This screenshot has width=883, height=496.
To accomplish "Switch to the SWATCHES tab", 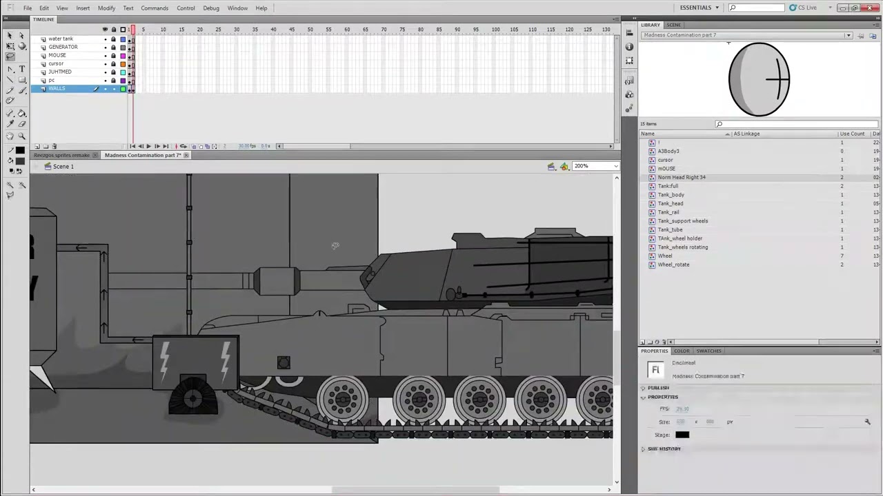I will (x=708, y=351).
